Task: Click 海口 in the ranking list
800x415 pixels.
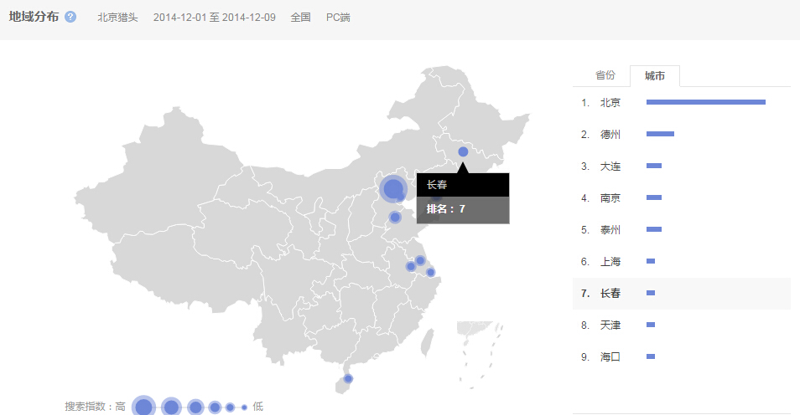Action: click(610, 357)
